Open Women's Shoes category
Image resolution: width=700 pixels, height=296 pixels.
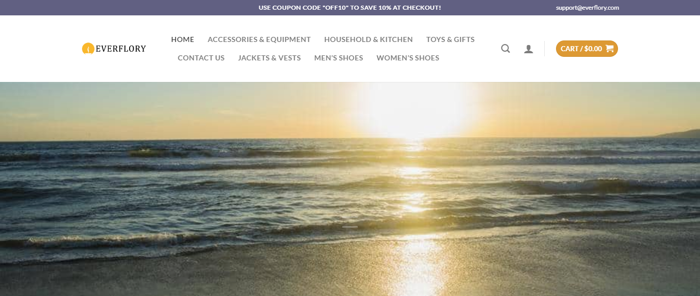(x=408, y=58)
